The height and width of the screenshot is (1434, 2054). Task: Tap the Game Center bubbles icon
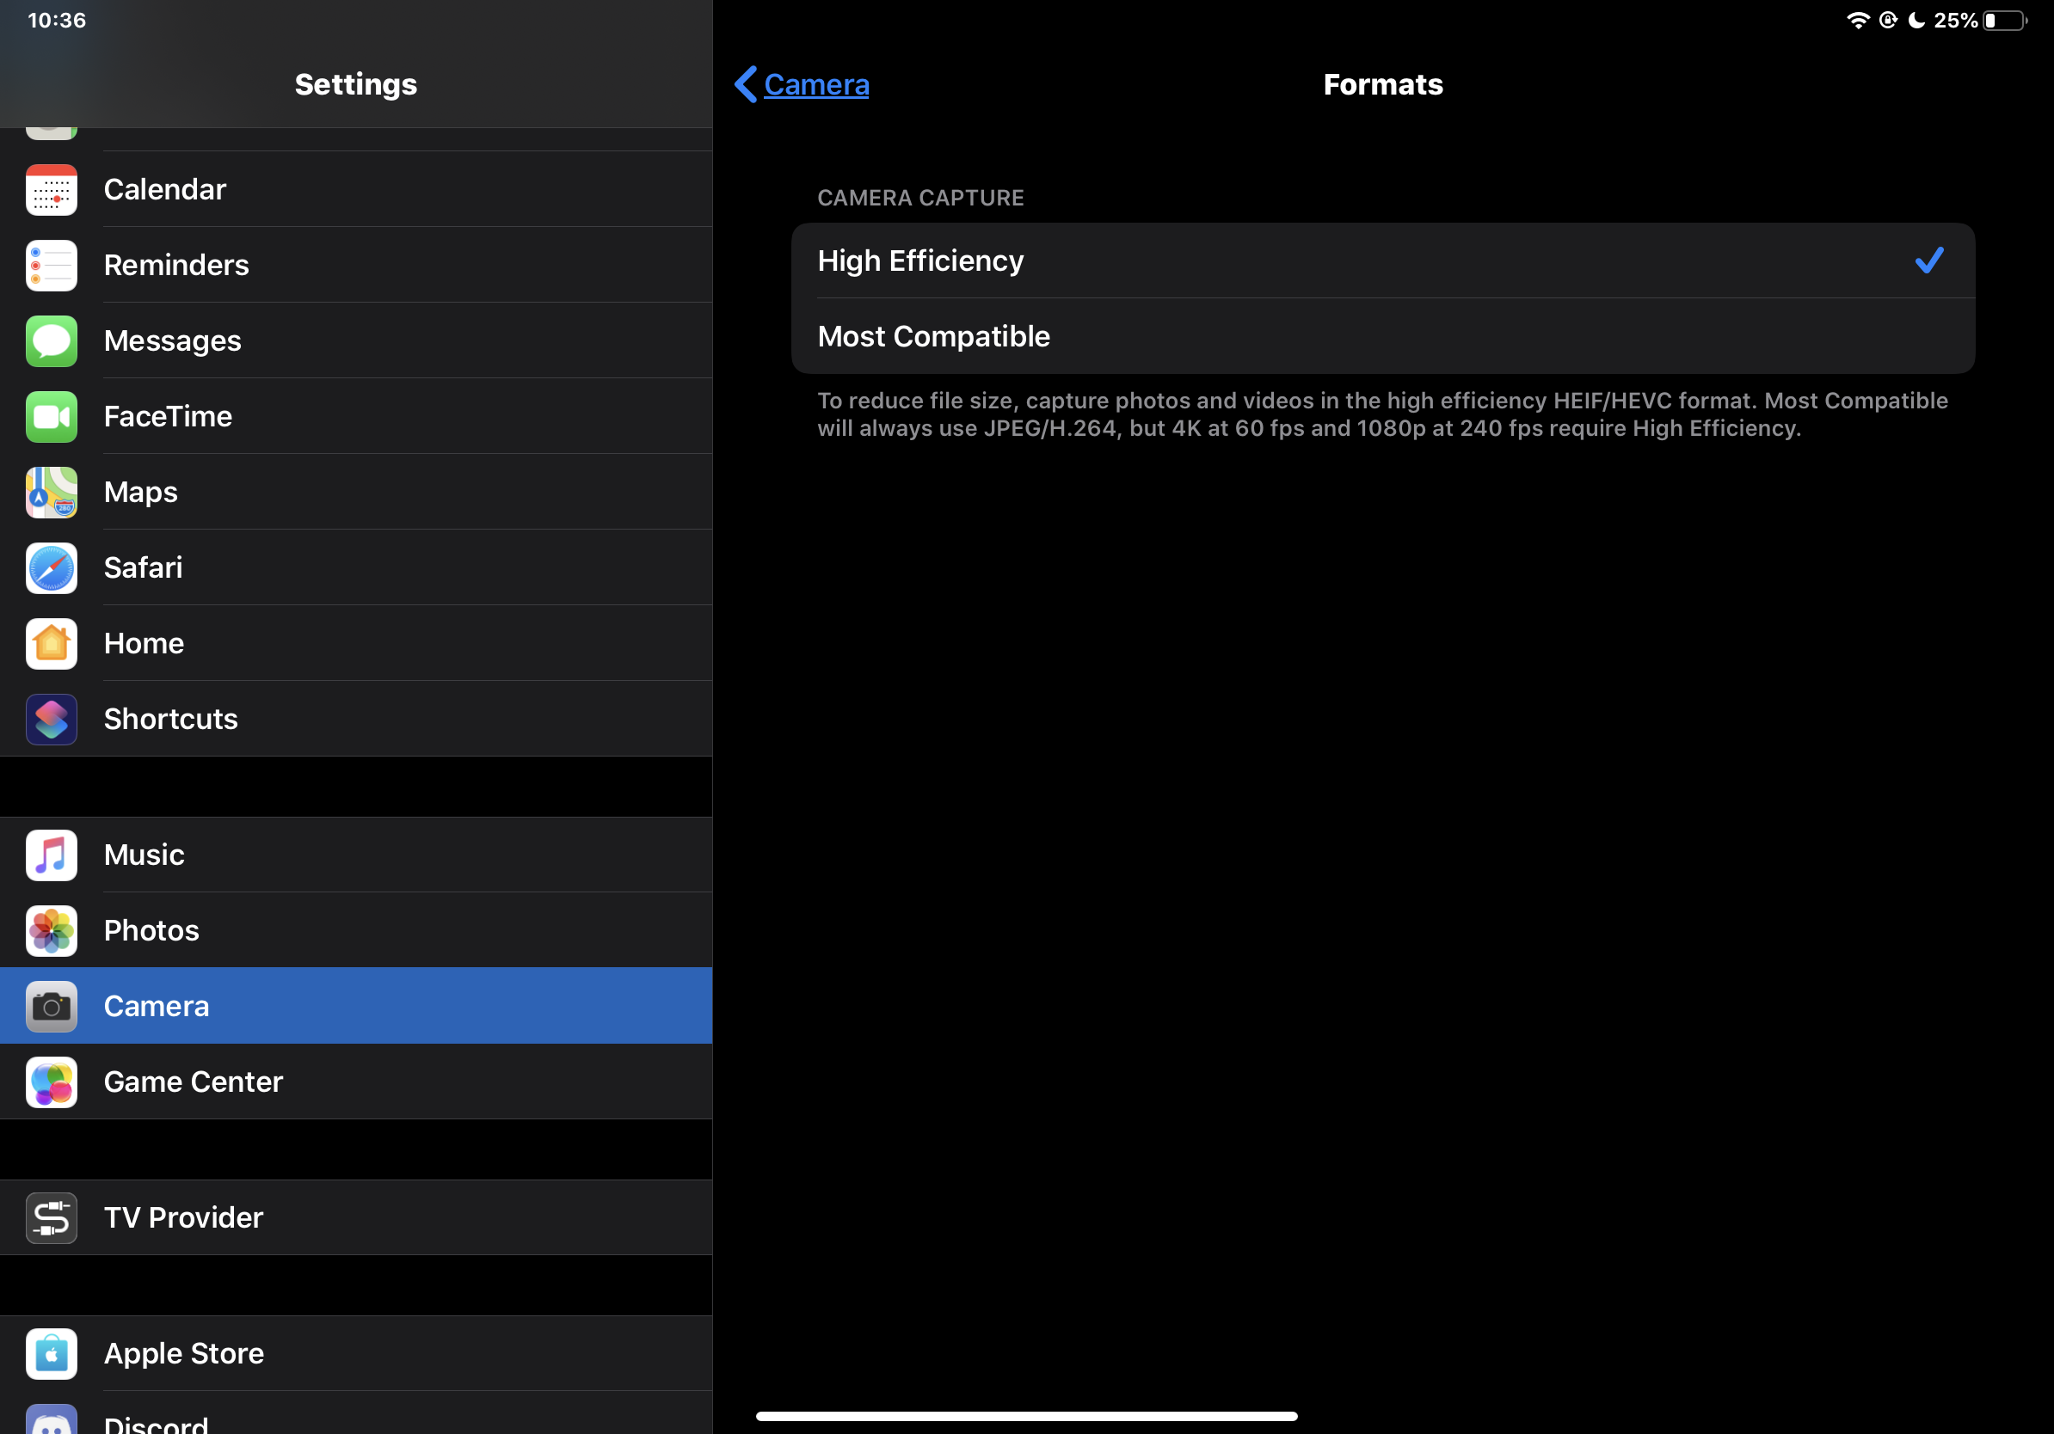click(51, 1082)
